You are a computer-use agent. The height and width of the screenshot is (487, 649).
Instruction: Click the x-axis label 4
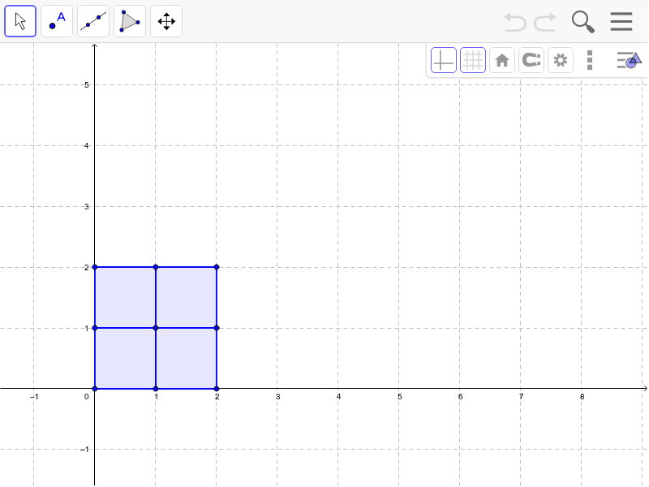(338, 397)
